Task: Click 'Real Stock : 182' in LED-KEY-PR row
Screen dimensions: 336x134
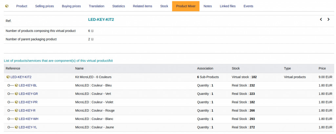Action: coord(243,102)
